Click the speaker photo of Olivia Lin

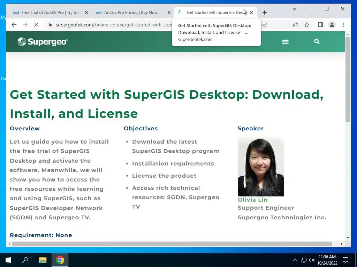(x=261, y=167)
